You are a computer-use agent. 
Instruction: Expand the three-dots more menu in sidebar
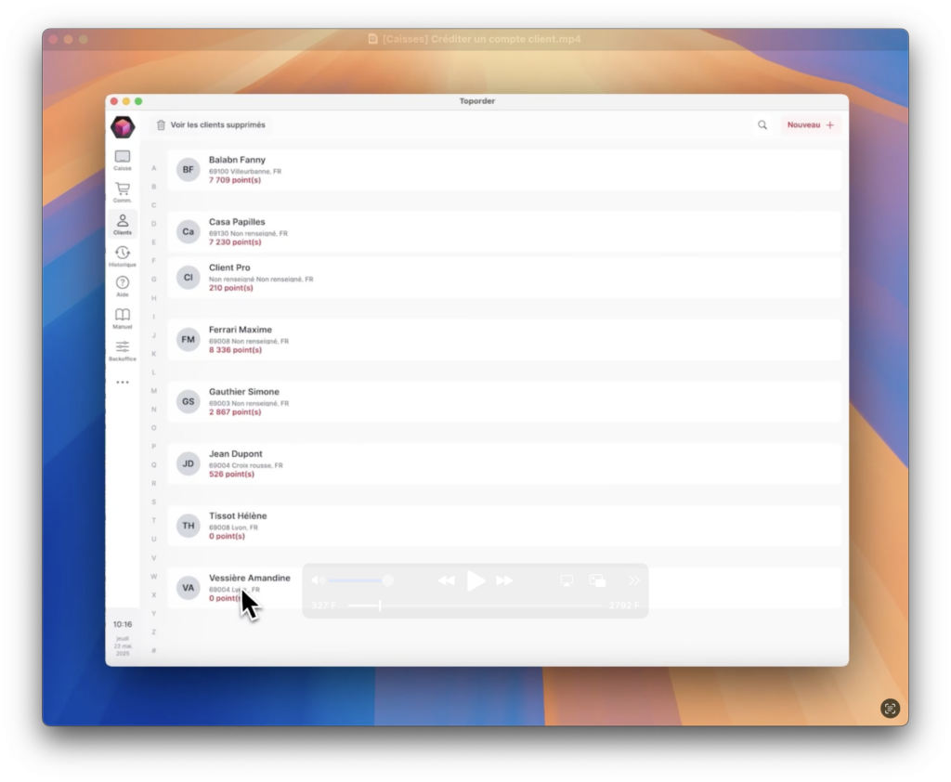[x=122, y=383]
